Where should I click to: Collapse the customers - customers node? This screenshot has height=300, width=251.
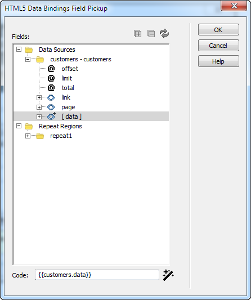pos(28,59)
